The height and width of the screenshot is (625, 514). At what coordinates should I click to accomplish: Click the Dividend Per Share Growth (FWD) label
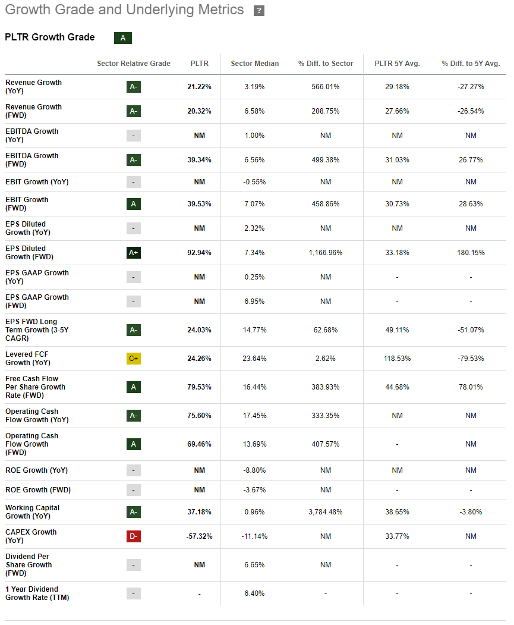[29, 565]
